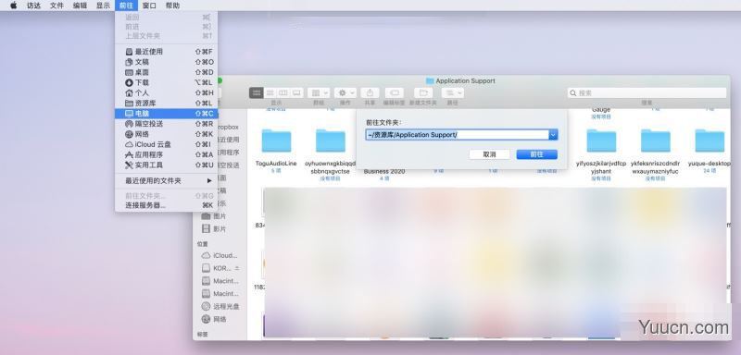Close the open 前往 menu bar item
741x355 pixels.
click(x=126, y=6)
